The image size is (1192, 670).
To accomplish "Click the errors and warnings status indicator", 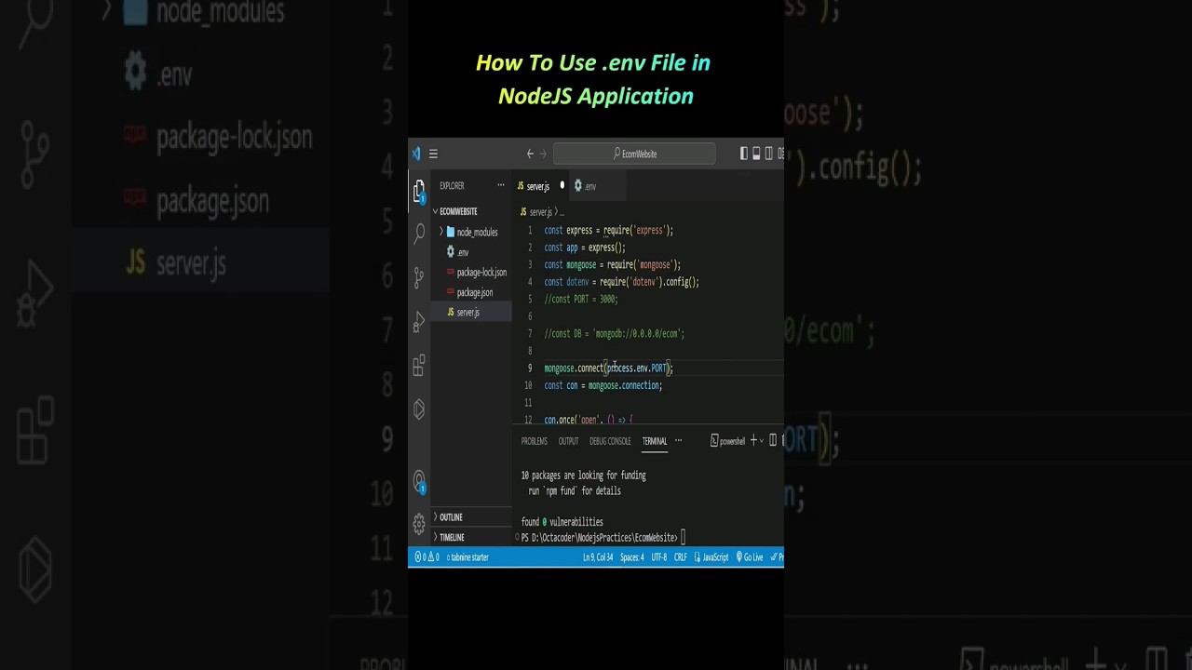I will 427,557.
